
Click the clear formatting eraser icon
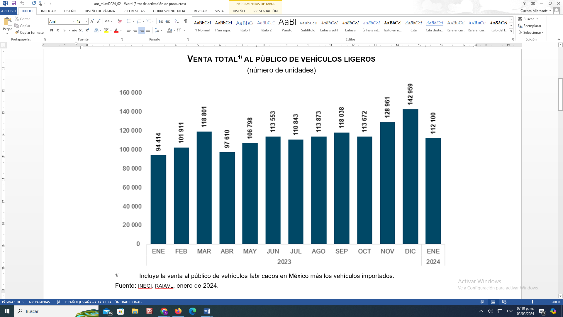(120, 21)
